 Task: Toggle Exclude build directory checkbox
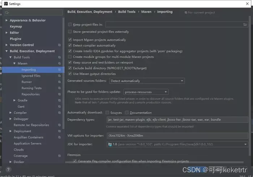point(70,68)
